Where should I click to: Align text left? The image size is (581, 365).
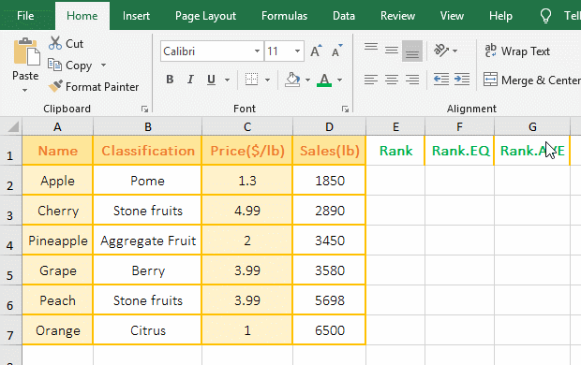pos(371,80)
